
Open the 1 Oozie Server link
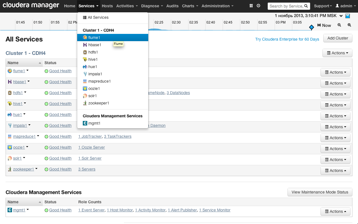click(x=91, y=147)
